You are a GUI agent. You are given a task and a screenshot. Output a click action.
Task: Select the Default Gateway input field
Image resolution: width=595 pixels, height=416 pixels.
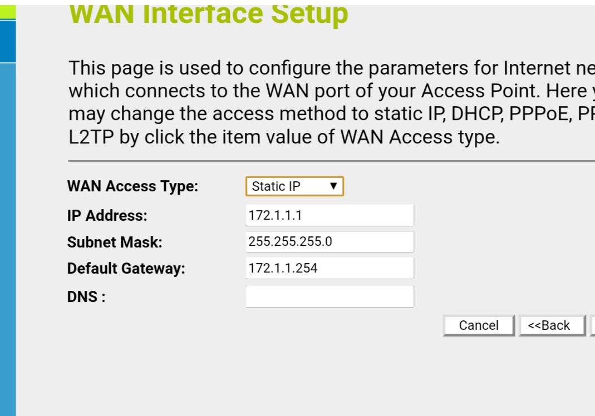[x=330, y=268]
